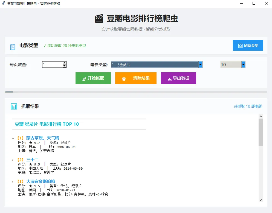Start scraping with the green 开始抓取 button
The width and height of the screenshot is (272, 213).
click(93, 78)
